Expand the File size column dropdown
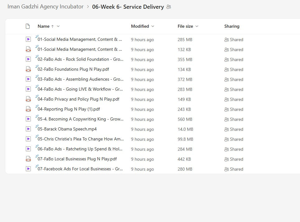 click(x=197, y=26)
